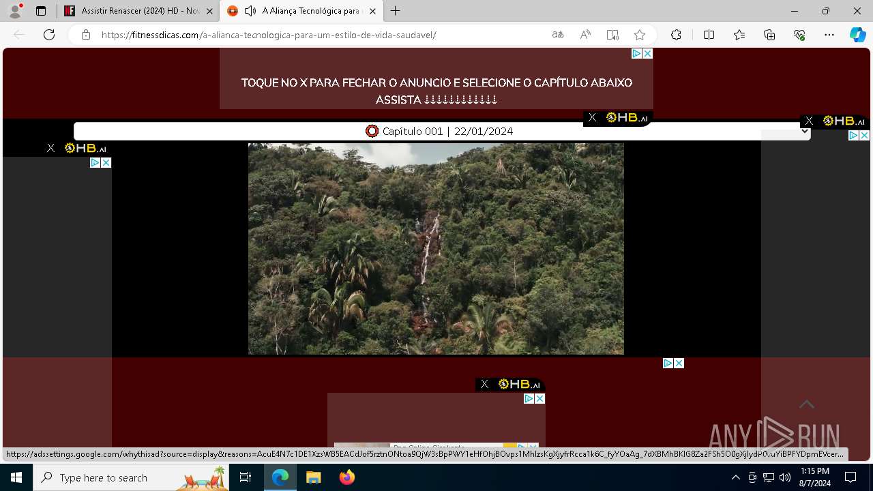
Task: Dismiss the HB.ai ad above the dropdown
Action: click(x=592, y=118)
